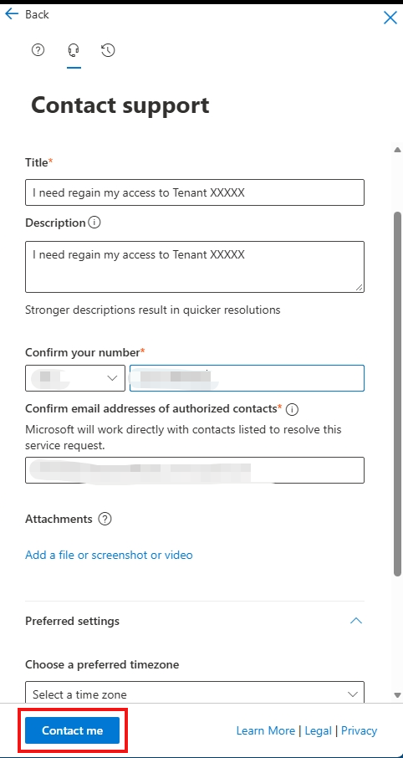Screen dimensions: 403x758
Task: Click the Attachments help icon
Action: click(105, 519)
